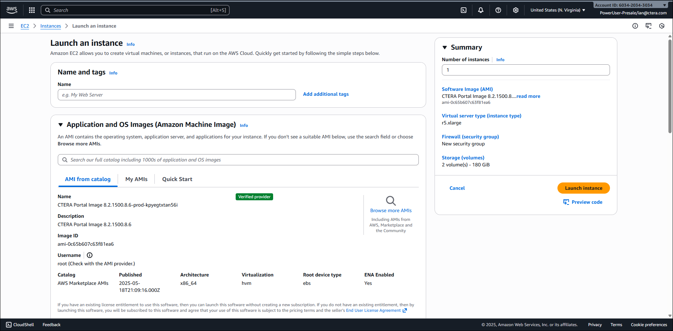Collapse the Application and OS Images section
Viewport: 673px width, 331px height.
(x=61, y=125)
